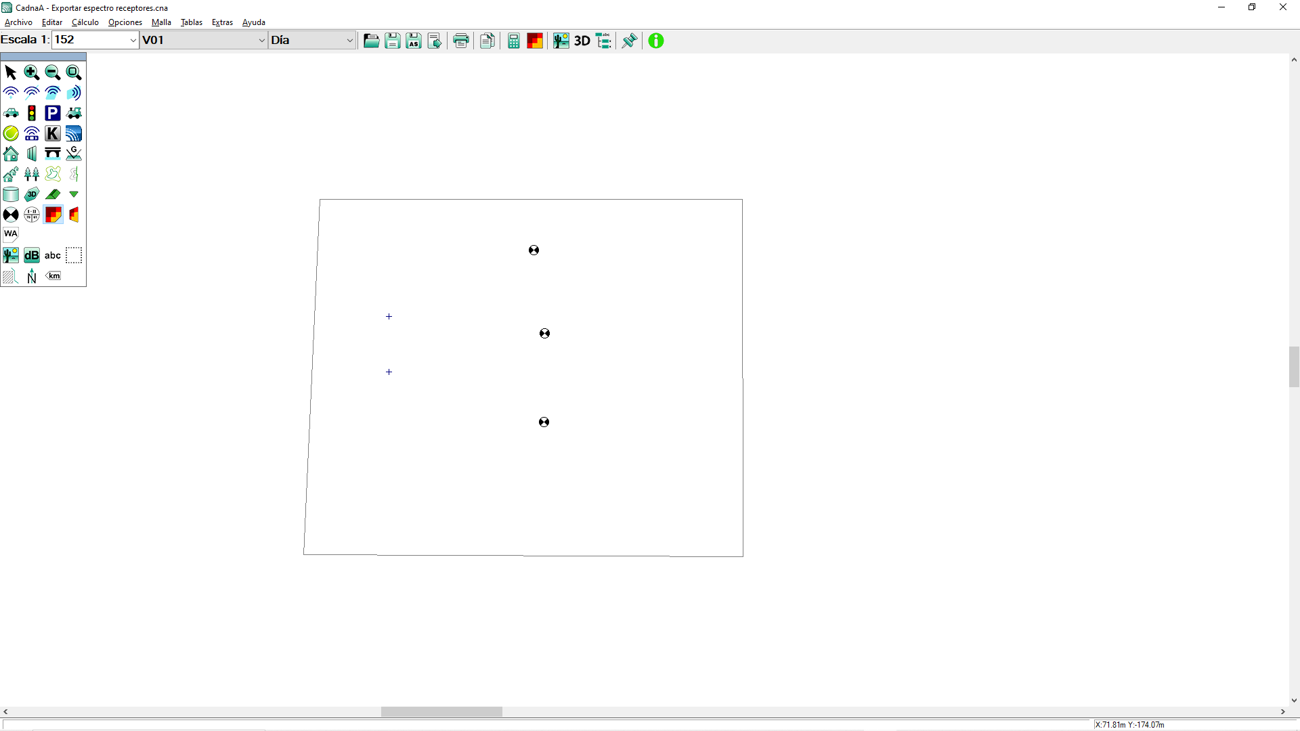
Task: Open the 3D view
Action: click(582, 41)
